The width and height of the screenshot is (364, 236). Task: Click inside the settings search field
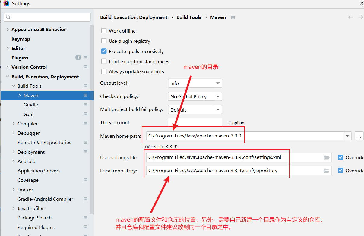[x=47, y=17]
